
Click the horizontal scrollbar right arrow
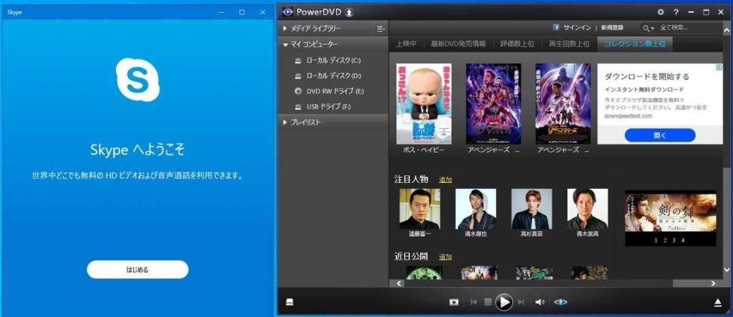[x=713, y=283]
